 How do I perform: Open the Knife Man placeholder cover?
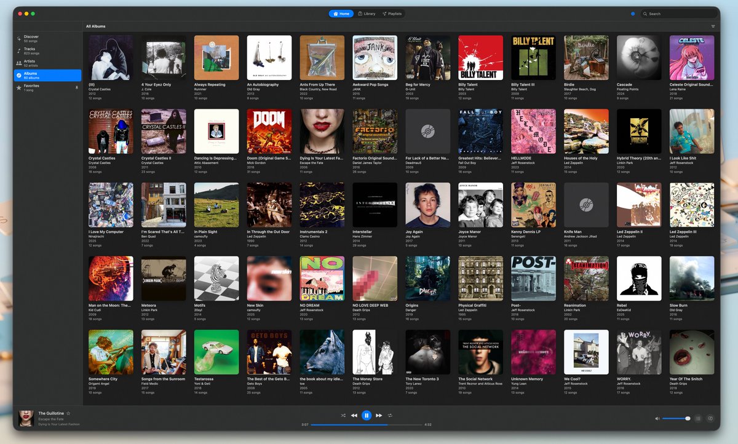click(x=587, y=205)
